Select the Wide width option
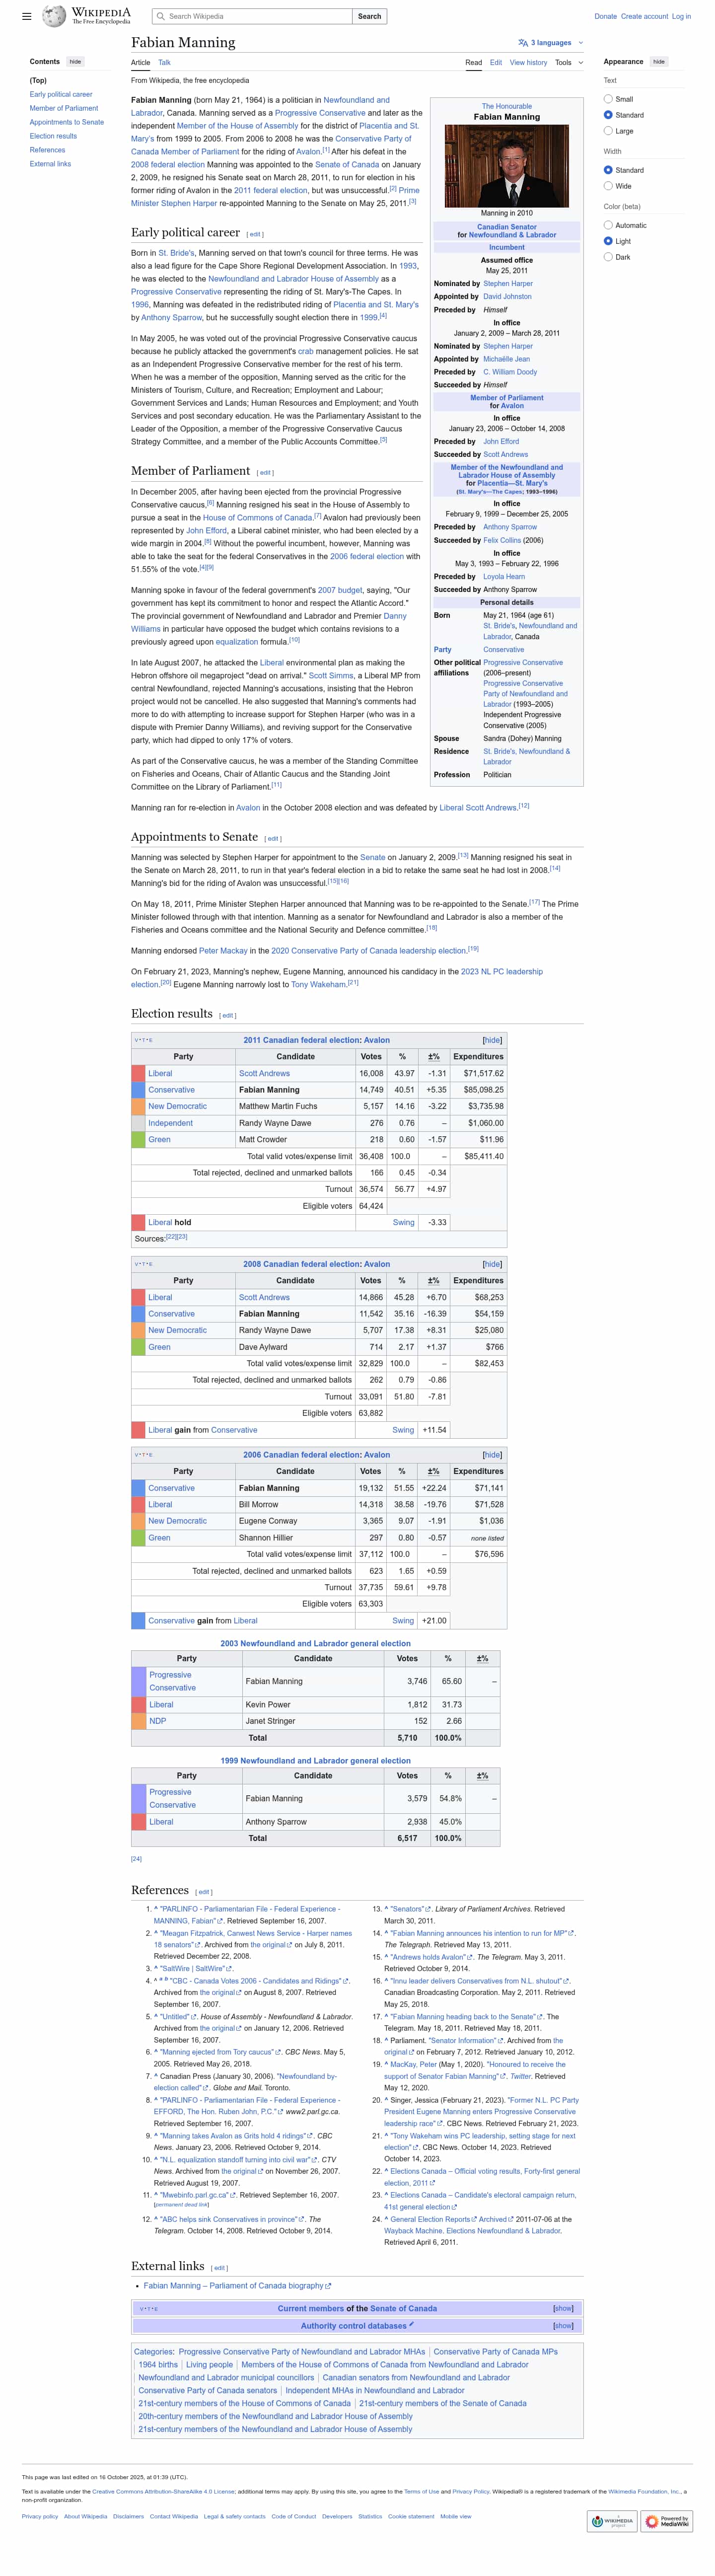This screenshot has width=715, height=2576. pos(608,186)
